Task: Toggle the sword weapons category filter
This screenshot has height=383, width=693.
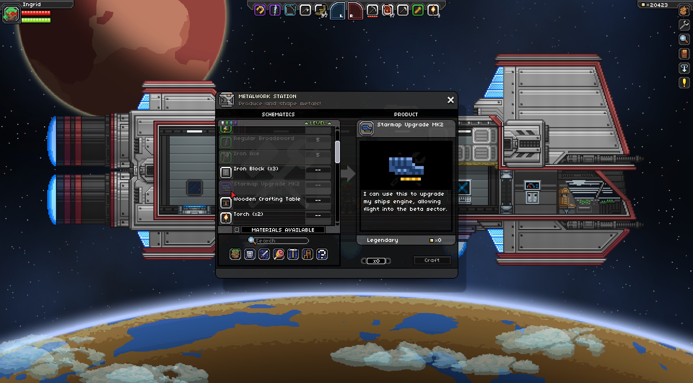Action: [x=264, y=254]
